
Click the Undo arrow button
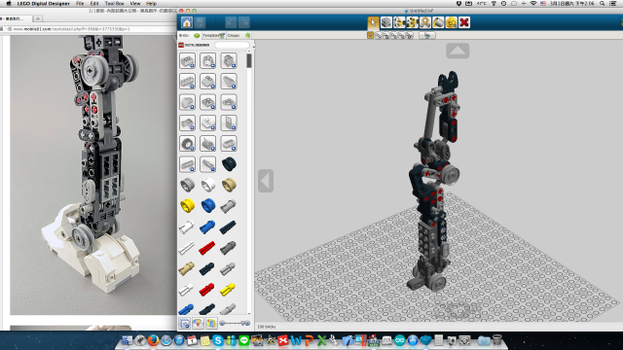(x=231, y=22)
